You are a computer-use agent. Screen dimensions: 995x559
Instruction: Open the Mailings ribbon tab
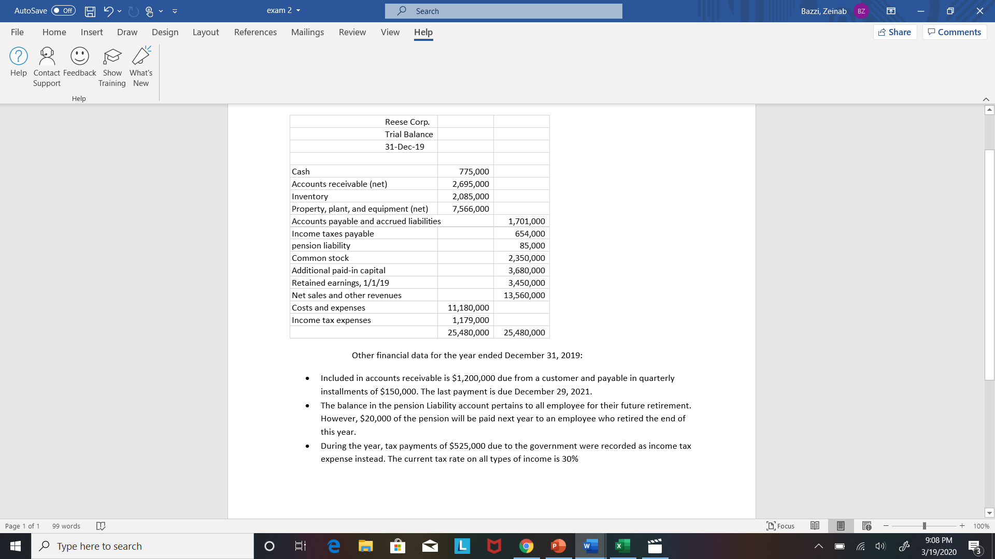pyautogui.click(x=307, y=32)
